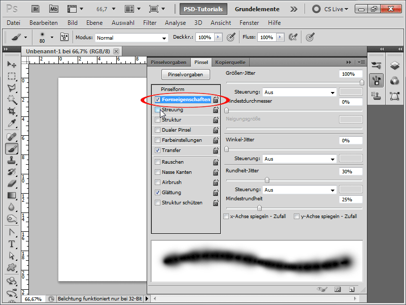
Task: Select the Clone Stamp tool
Action: tap(12, 160)
